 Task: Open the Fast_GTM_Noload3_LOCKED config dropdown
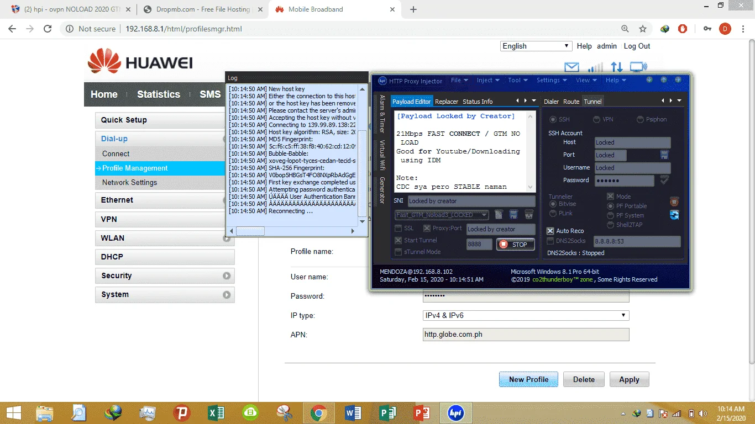442,215
